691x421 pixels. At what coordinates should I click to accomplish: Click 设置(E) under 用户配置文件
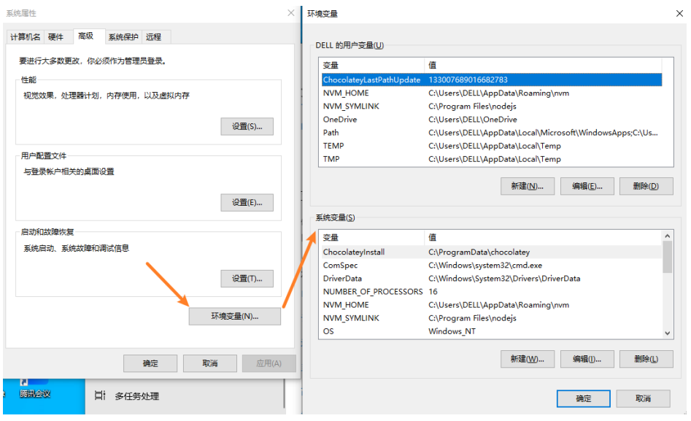[247, 202]
